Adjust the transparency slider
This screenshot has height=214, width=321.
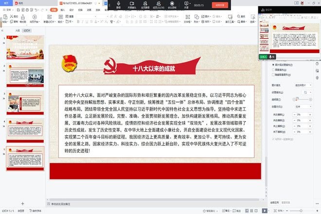[295, 98]
